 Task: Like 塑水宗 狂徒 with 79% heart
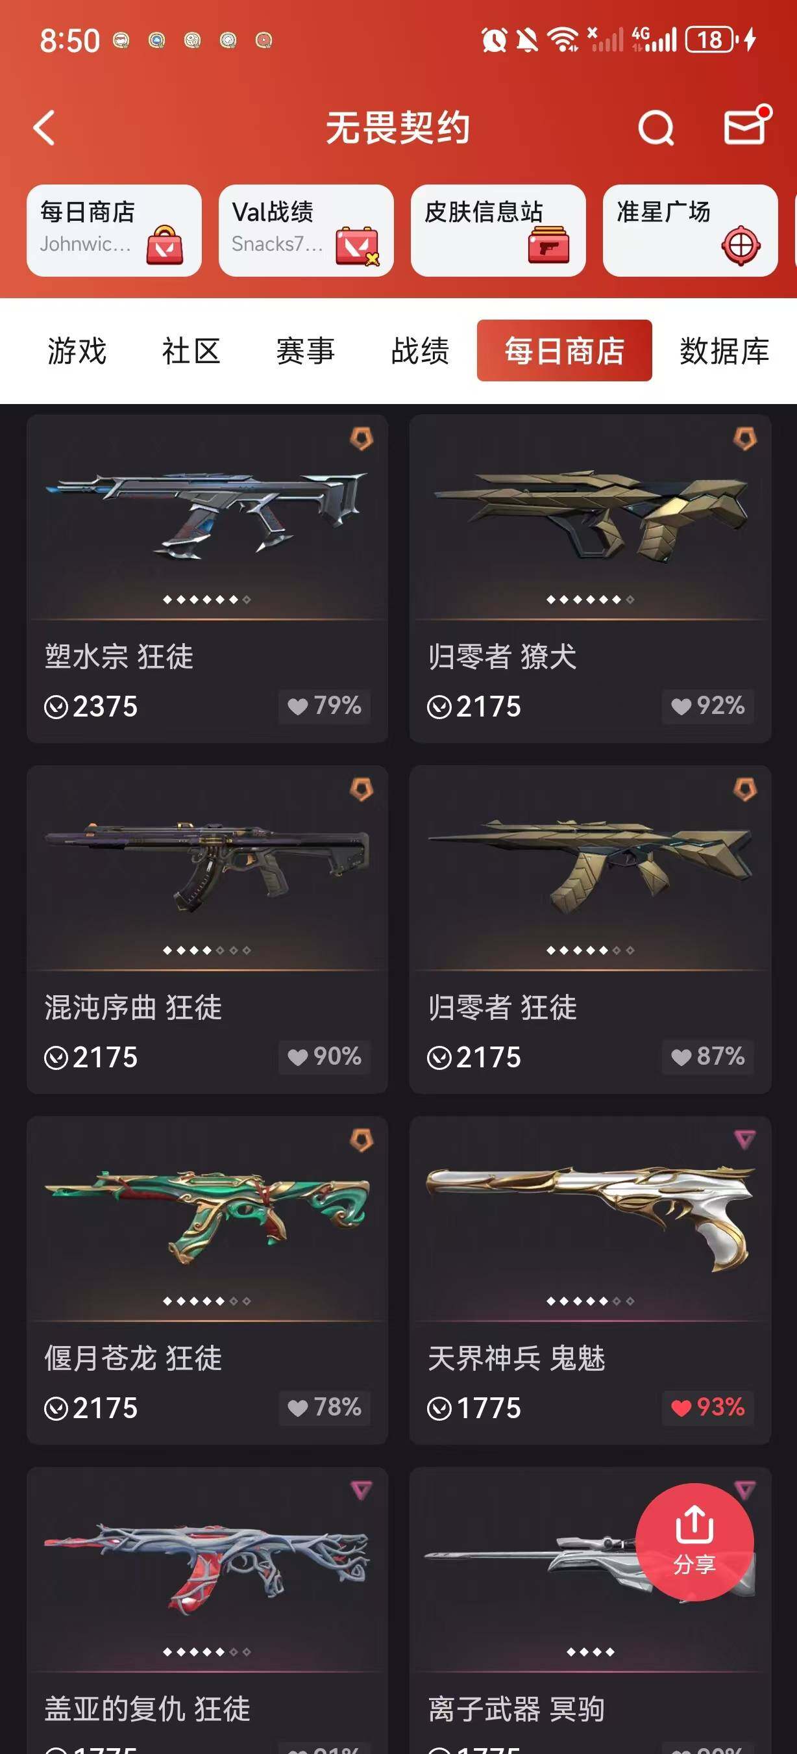click(325, 706)
